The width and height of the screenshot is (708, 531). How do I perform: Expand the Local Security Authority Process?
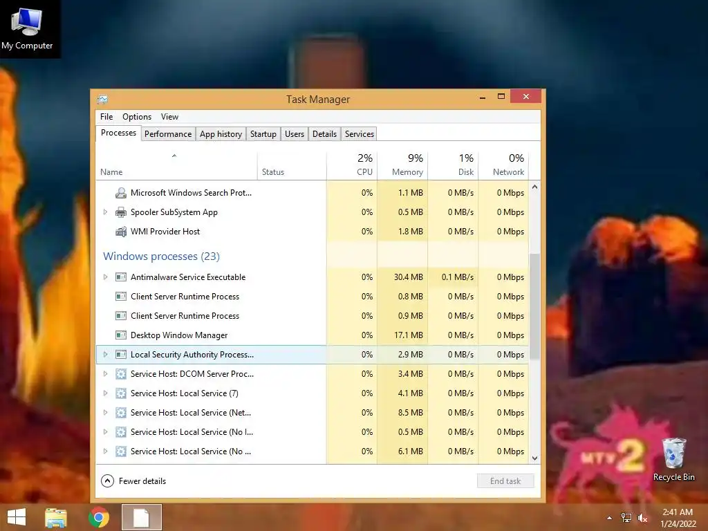click(105, 355)
